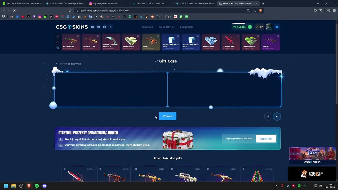Open the Case Battle menu item

pyautogui.click(x=166, y=27)
